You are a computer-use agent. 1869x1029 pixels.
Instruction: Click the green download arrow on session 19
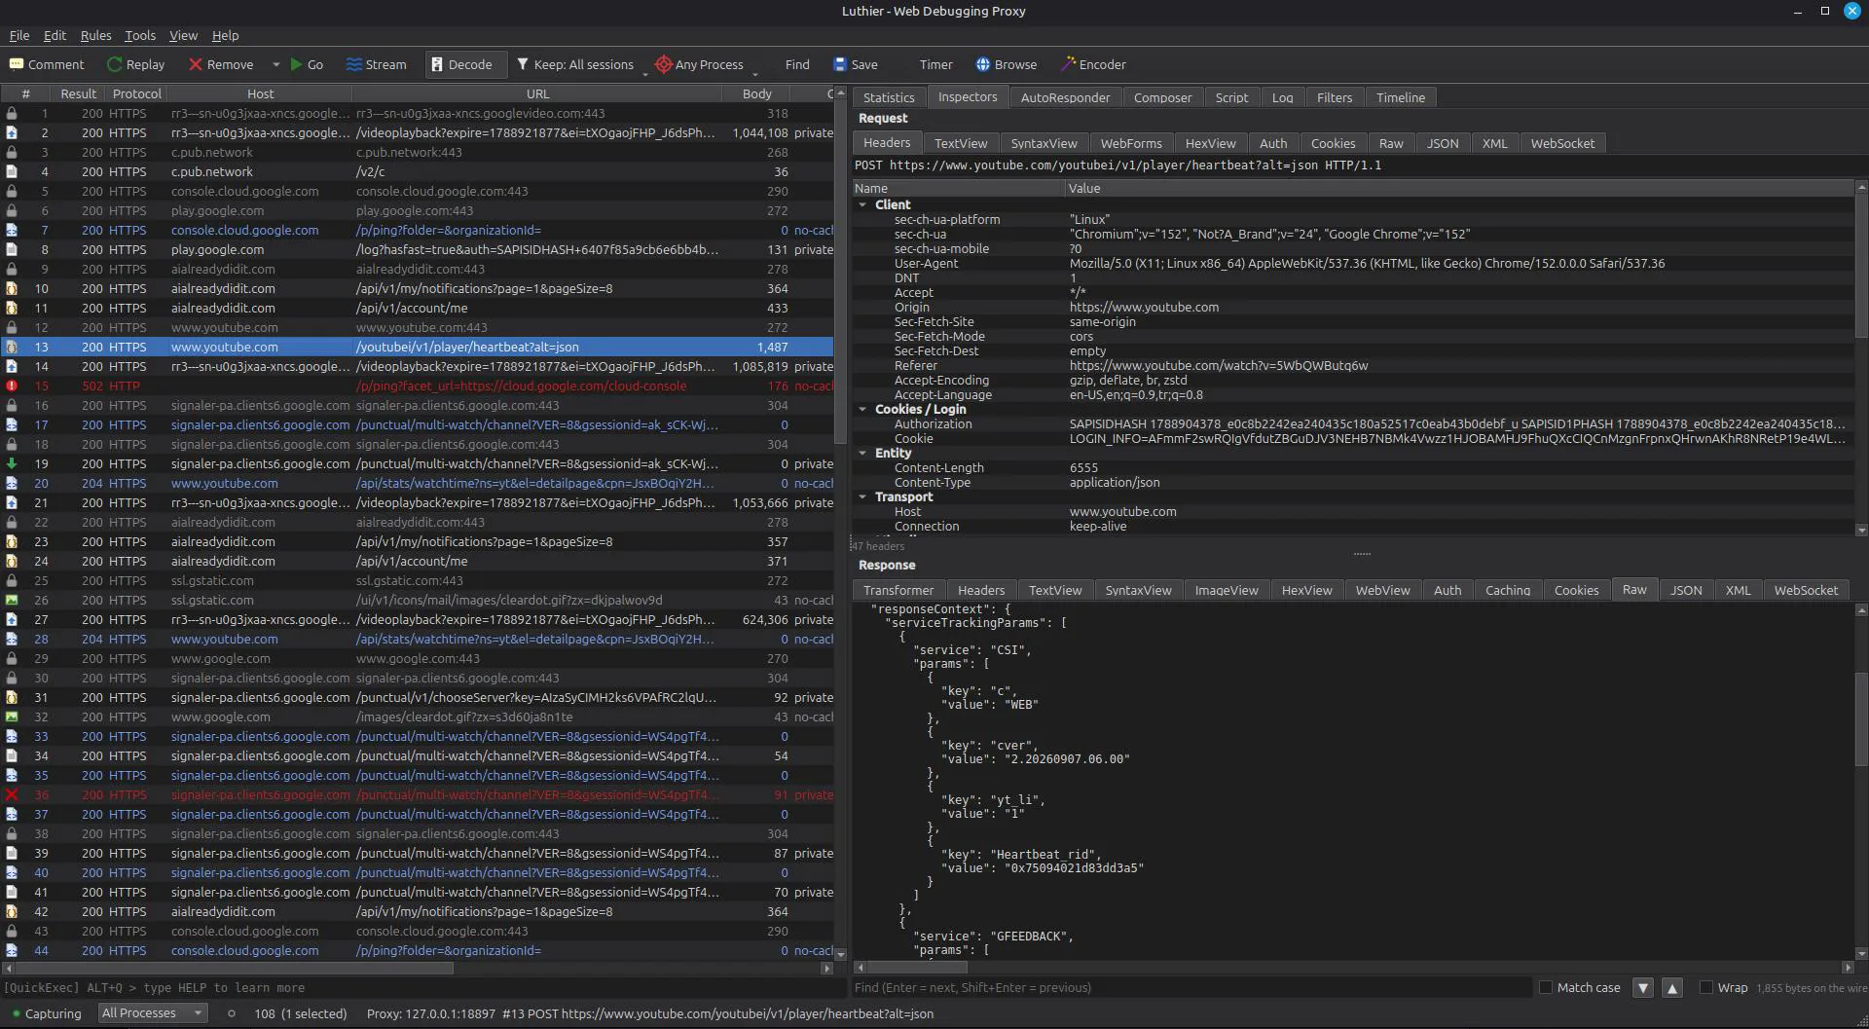coord(12,463)
